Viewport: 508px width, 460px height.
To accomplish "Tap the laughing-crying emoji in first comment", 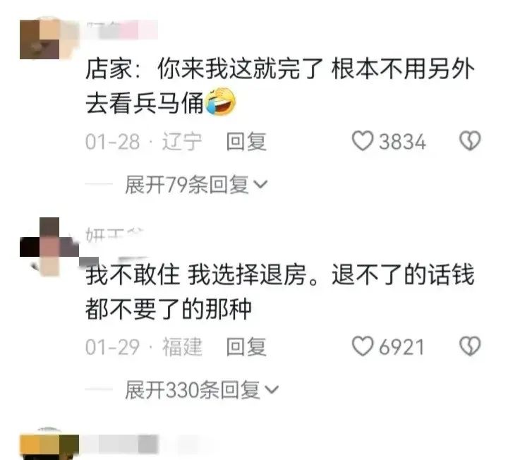I will 221,101.
